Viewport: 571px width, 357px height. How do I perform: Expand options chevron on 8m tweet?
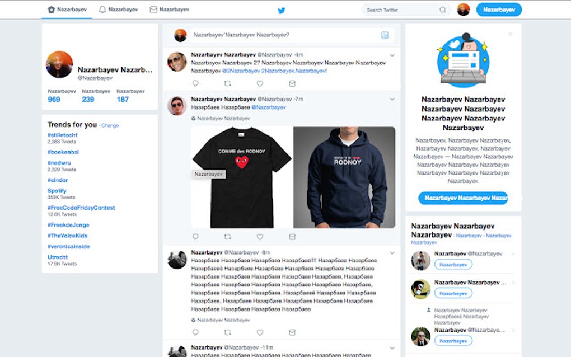392,253
